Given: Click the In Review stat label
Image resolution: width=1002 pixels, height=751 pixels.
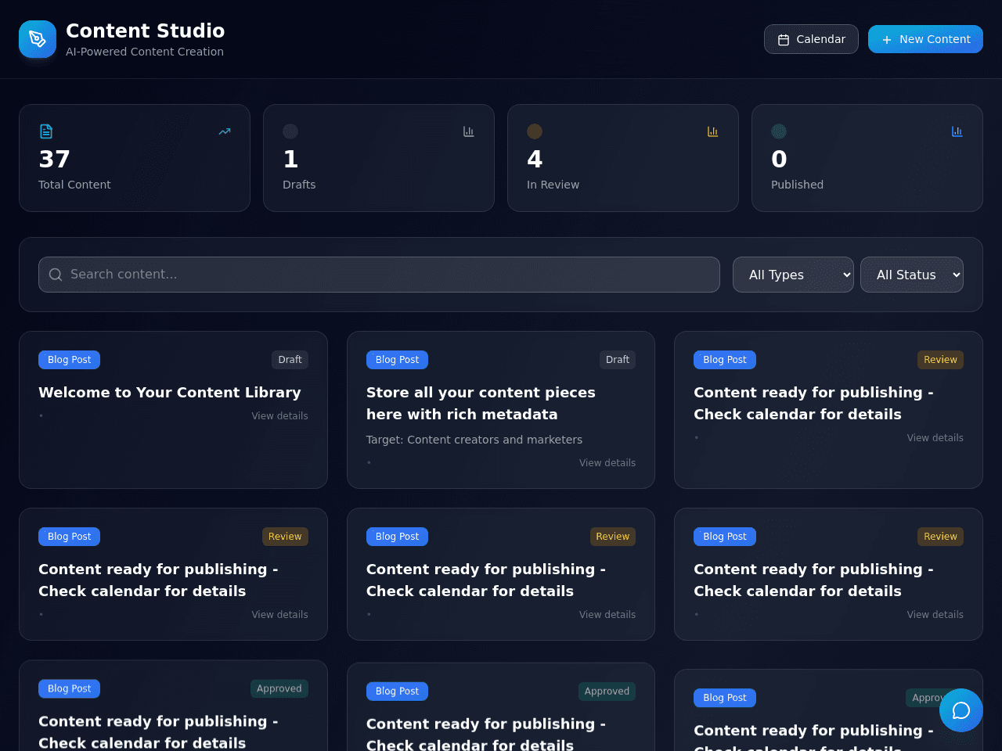Looking at the screenshot, I should coord(553,185).
